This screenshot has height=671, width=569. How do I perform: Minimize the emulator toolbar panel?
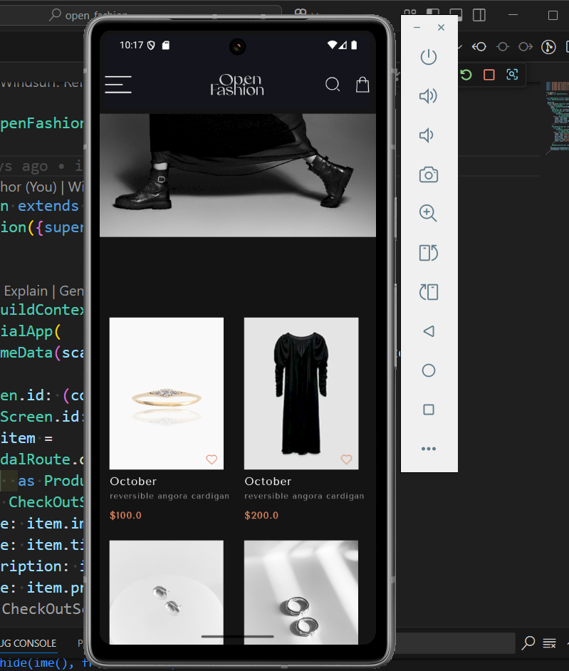tap(417, 27)
